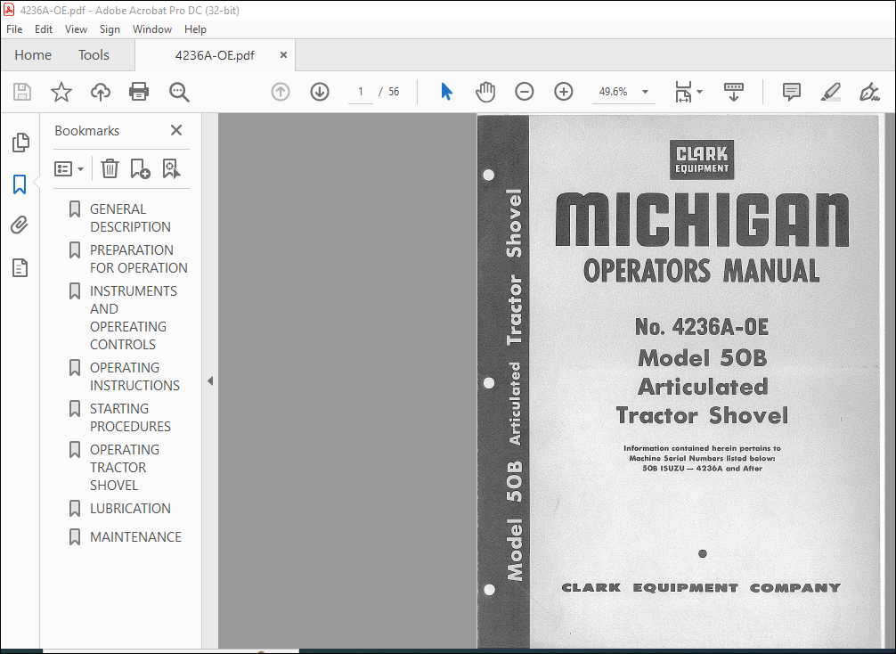This screenshot has height=654, width=896.
Task: Go to next page arrow
Action: click(320, 92)
